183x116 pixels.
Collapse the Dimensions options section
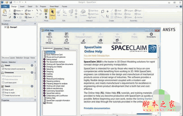click(32, 72)
